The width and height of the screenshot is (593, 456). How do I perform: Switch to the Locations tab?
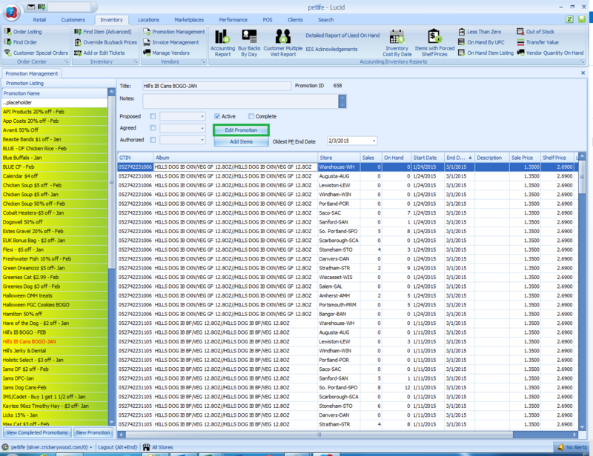(148, 20)
